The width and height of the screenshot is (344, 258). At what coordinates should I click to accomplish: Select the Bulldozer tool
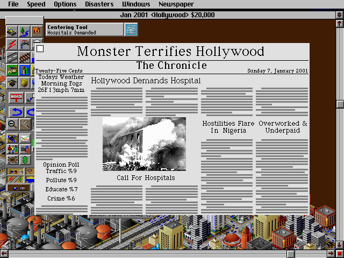[12, 32]
